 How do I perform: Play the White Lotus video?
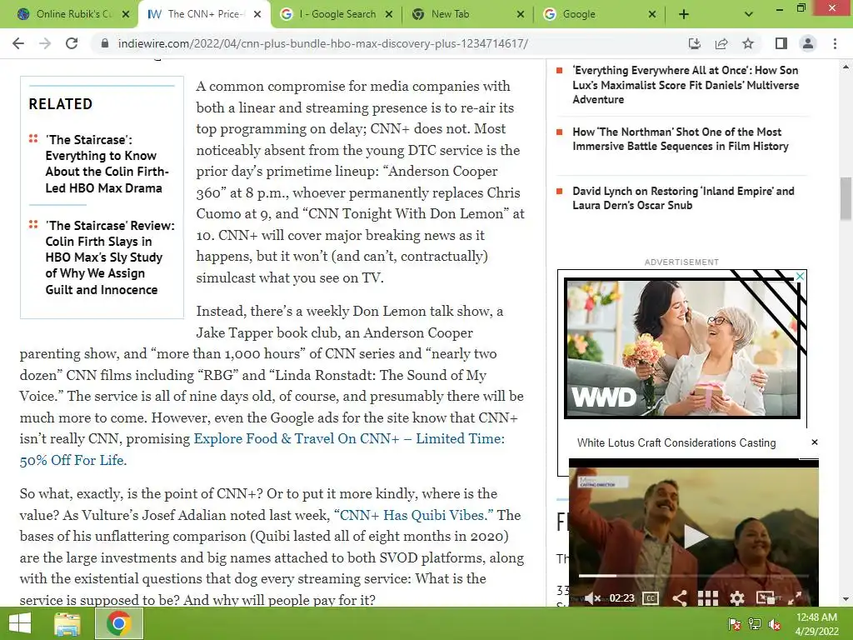(695, 537)
